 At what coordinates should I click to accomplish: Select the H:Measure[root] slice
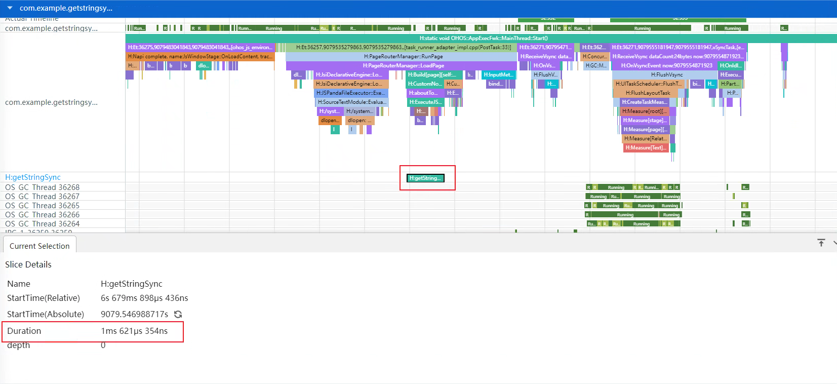point(644,111)
